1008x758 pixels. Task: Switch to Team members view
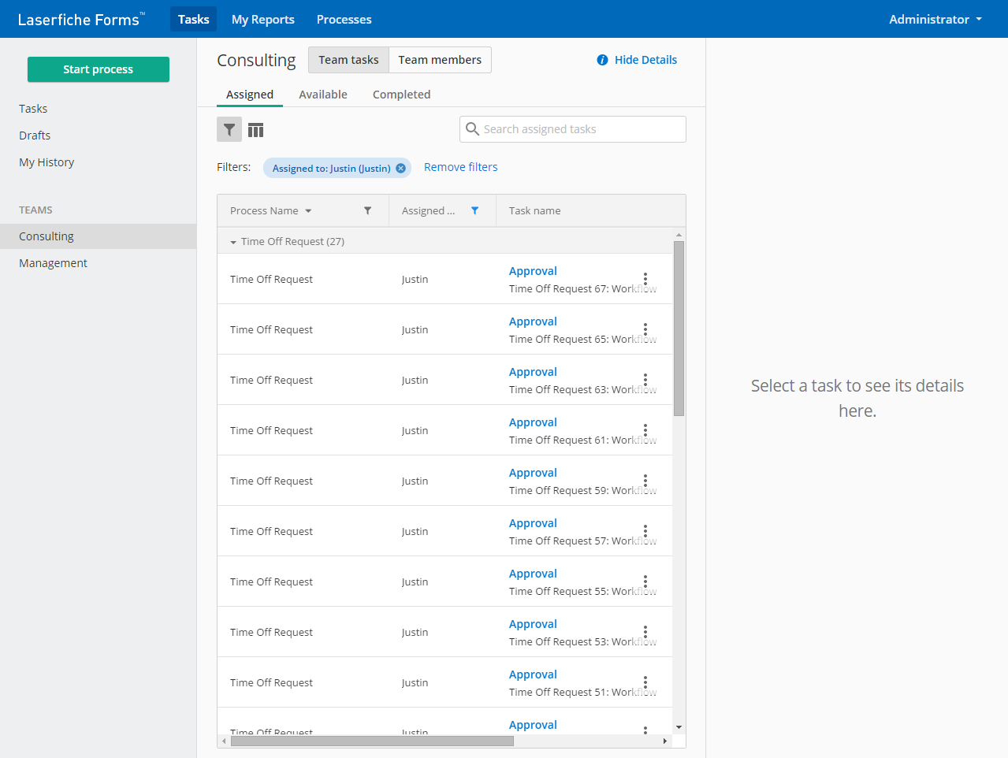click(440, 60)
